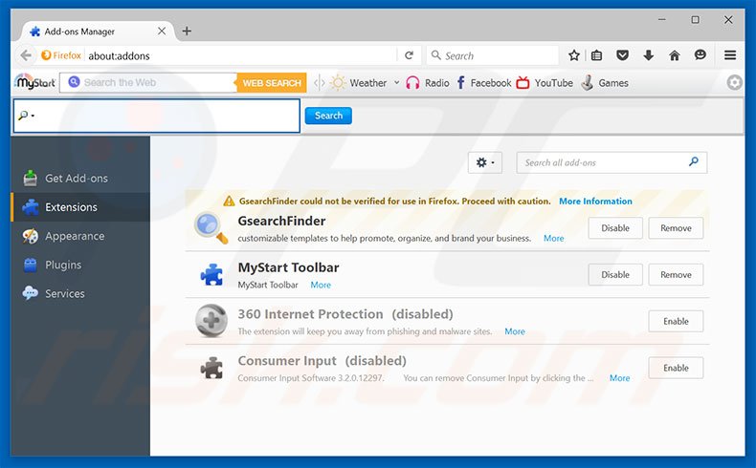
Task: Remove the GsearchFinder extension
Action: [676, 228]
